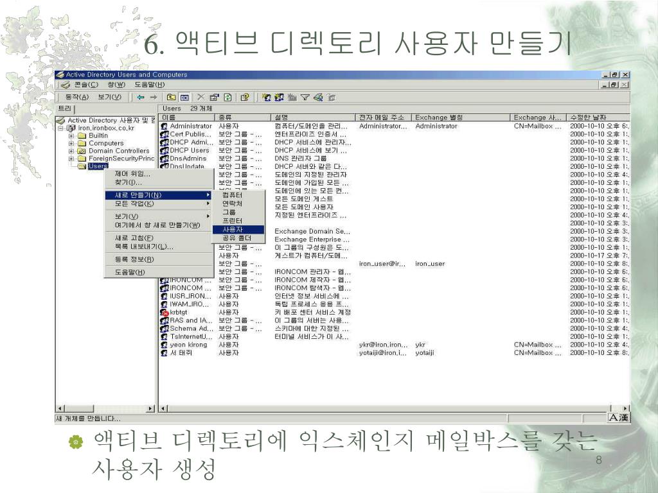
Task: Open the 보기(V) context submenu
Action: [159, 216]
